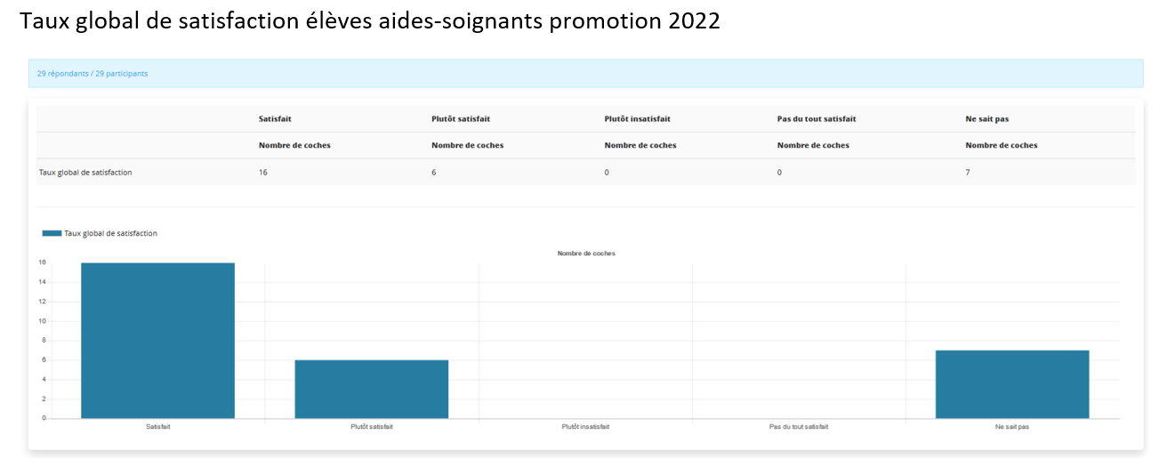This screenshot has width=1159, height=467.
Task: Select the 'Plutôt satisfait' table column header
Action: click(x=461, y=119)
